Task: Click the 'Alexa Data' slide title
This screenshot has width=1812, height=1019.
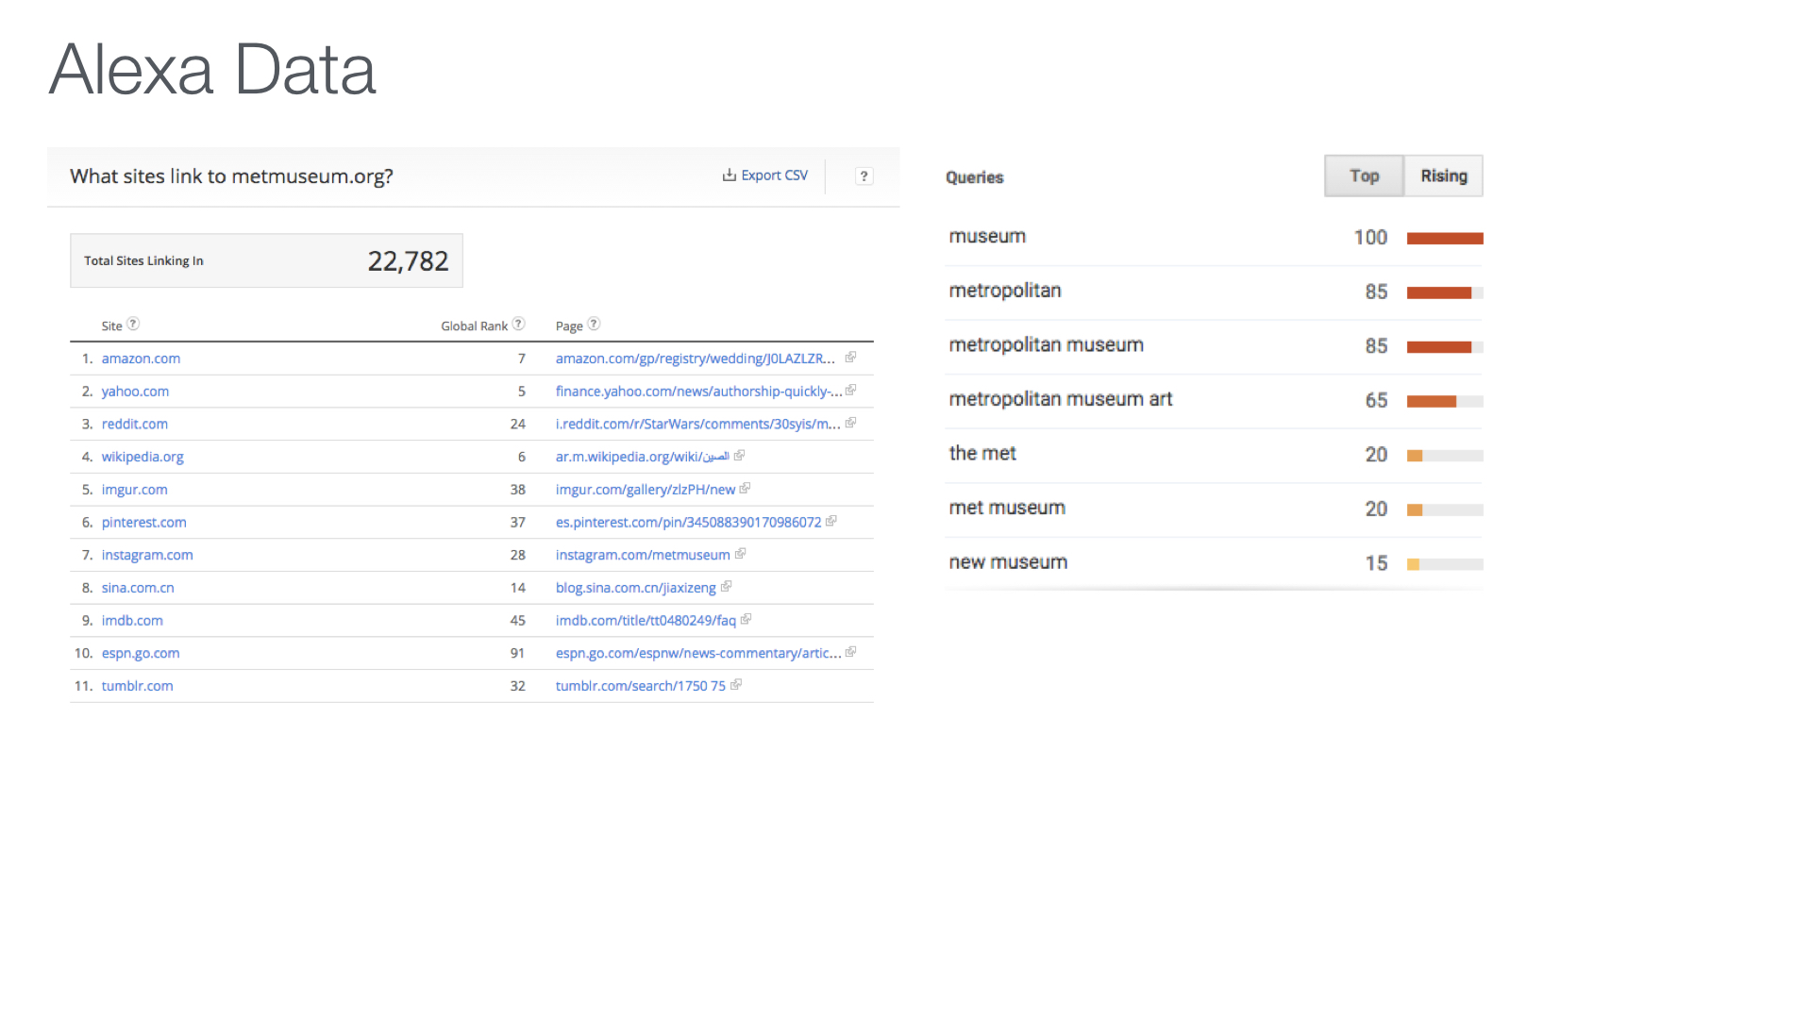Action: click(212, 70)
